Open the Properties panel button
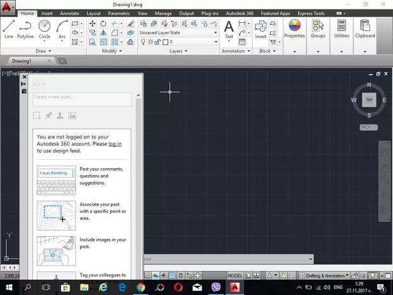Screen dimensions: 393x295 294,29
